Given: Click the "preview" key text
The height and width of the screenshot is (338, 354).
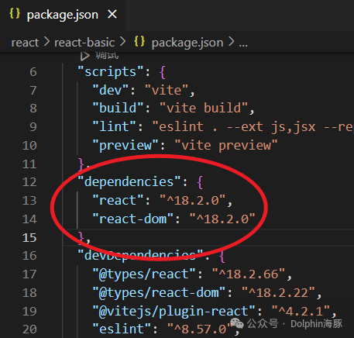Looking at the screenshot, I should (125, 145).
